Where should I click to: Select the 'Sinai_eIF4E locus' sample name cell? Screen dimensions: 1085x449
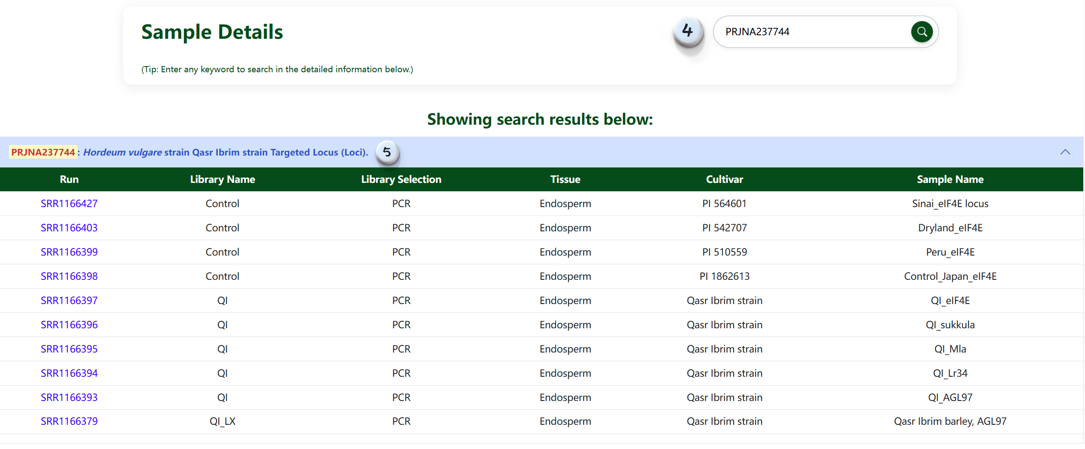950,204
